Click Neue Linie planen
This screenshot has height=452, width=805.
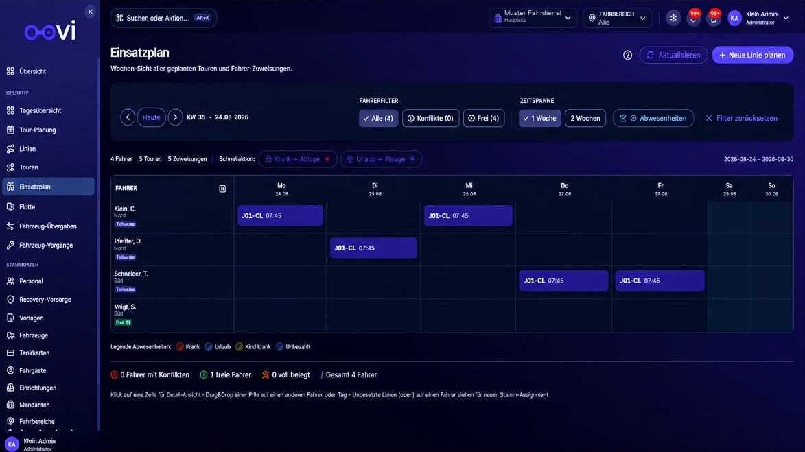pos(753,55)
